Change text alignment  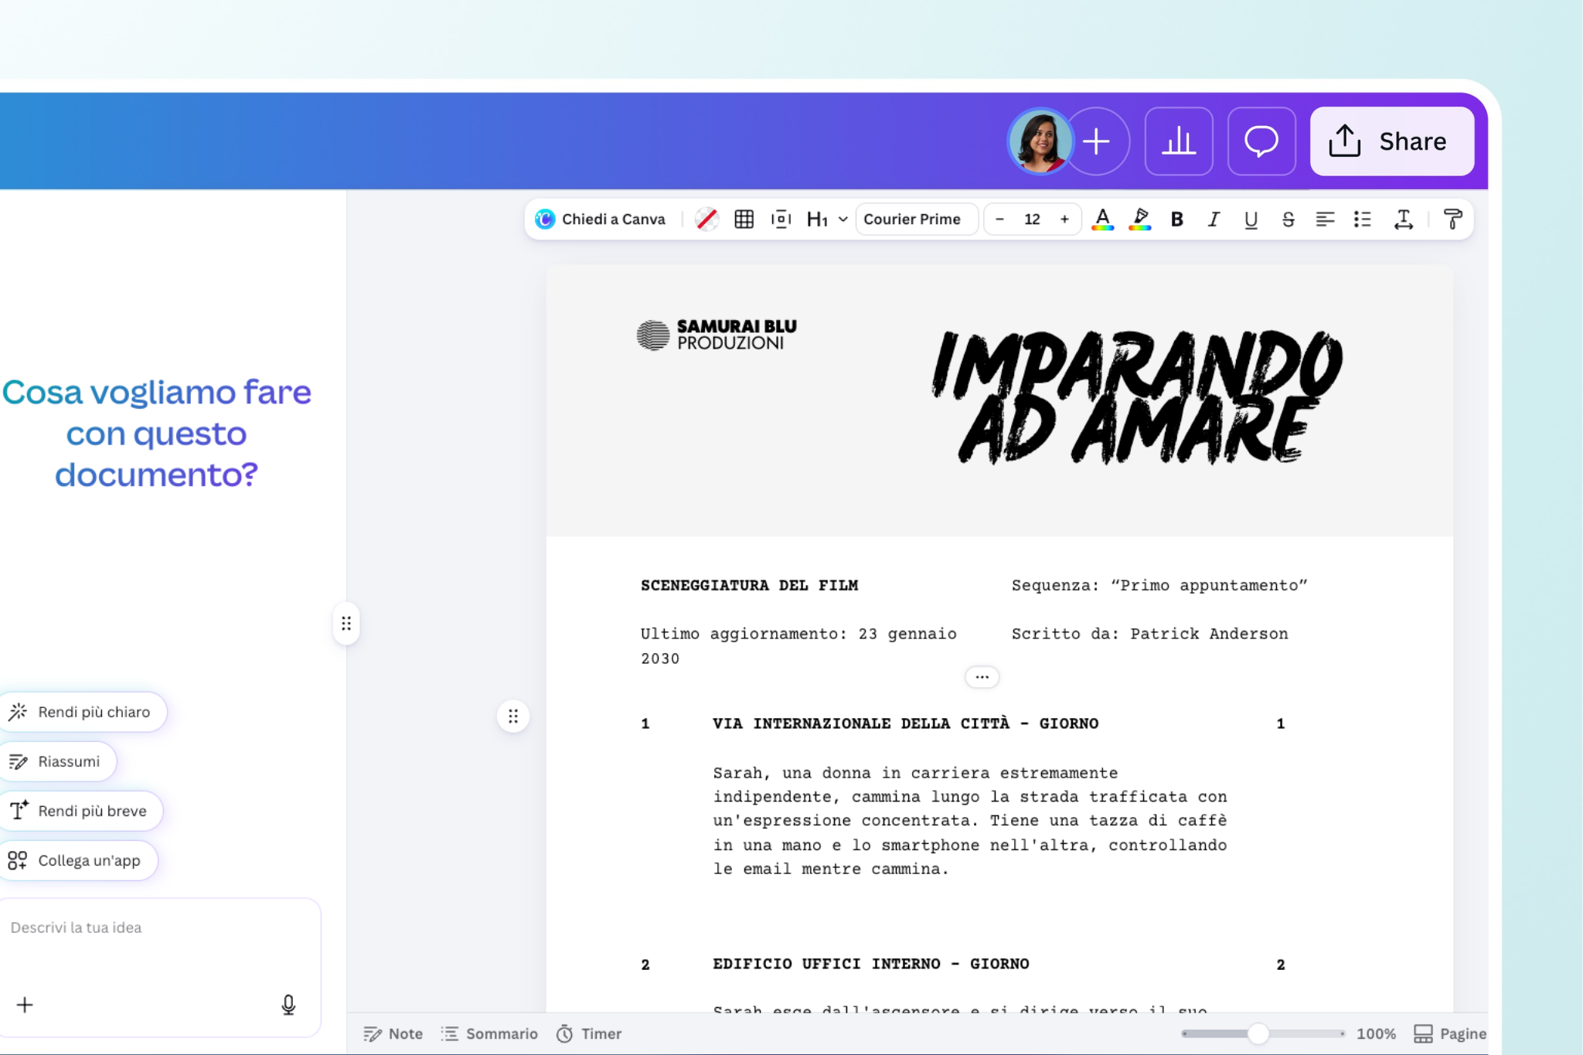pyautogui.click(x=1325, y=220)
